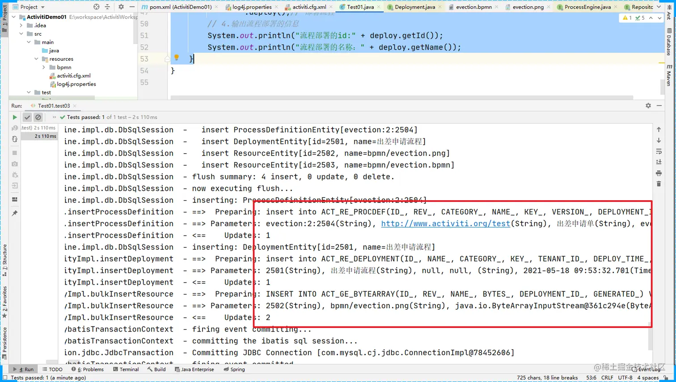Click the Stop process square icon
Viewport: 676px width, 382px height.
click(15, 153)
